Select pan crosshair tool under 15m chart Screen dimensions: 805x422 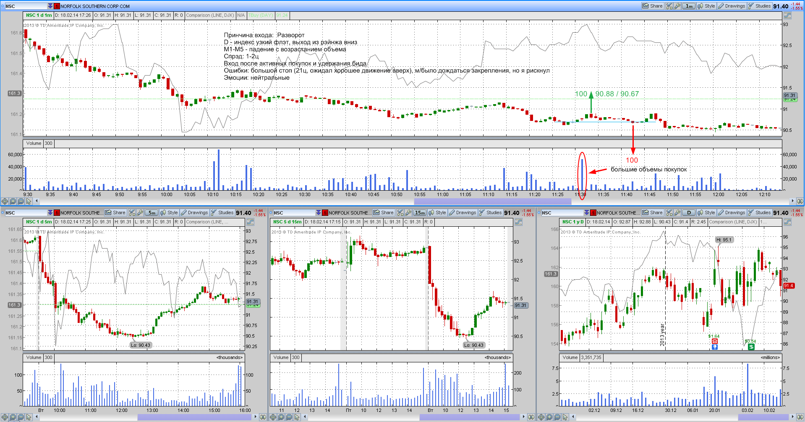click(x=273, y=417)
